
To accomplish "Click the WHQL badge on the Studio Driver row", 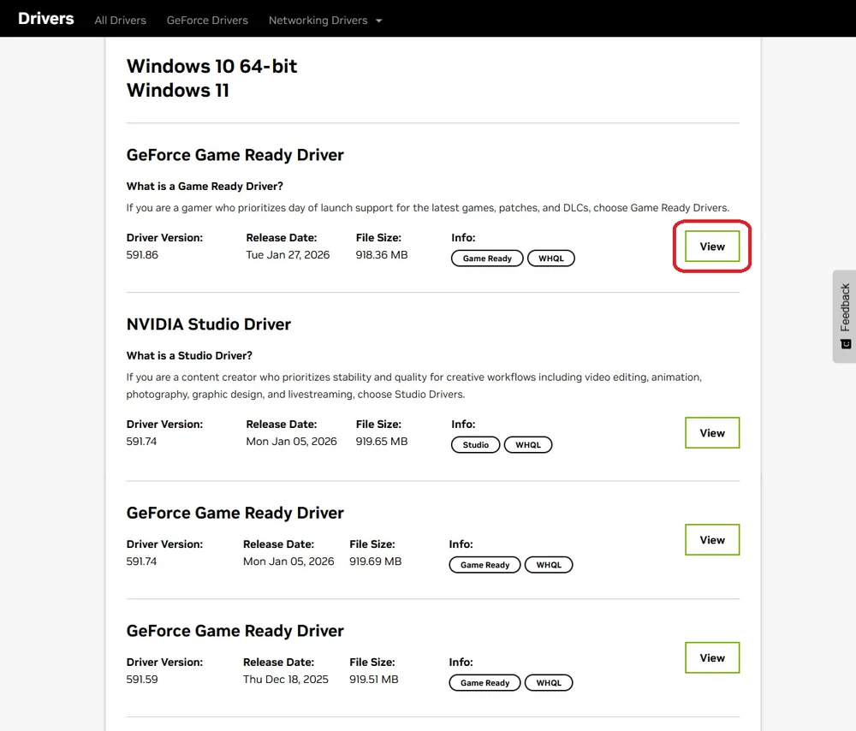I will pyautogui.click(x=528, y=444).
